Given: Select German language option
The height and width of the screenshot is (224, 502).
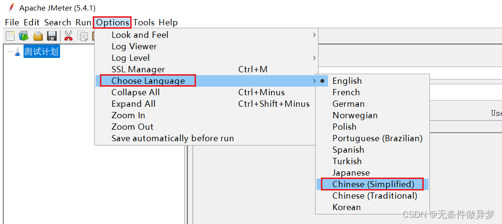Looking at the screenshot, I should tap(373, 104).
